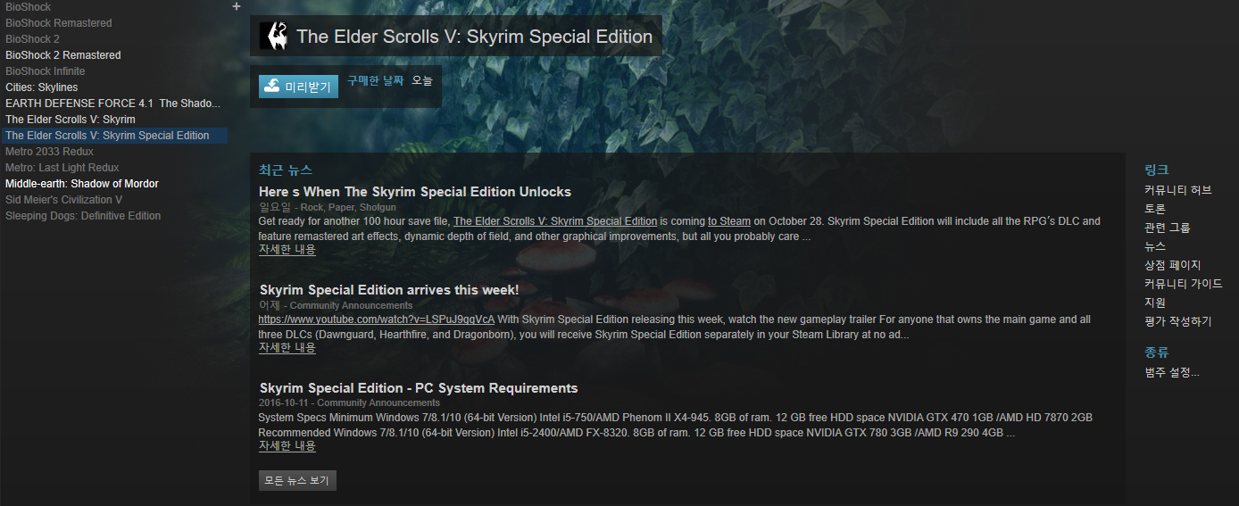Screen dimensions: 1239x506
Task: Select Sid Meier's Civilization V
Action: pyautogui.click(x=64, y=200)
